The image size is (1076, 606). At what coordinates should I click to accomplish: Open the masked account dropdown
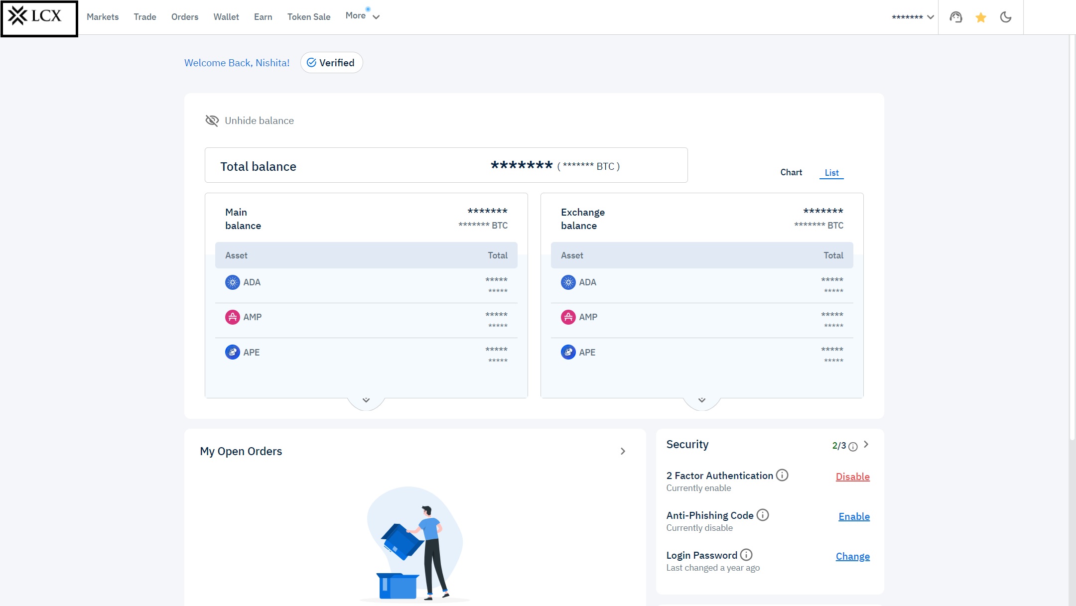913,17
